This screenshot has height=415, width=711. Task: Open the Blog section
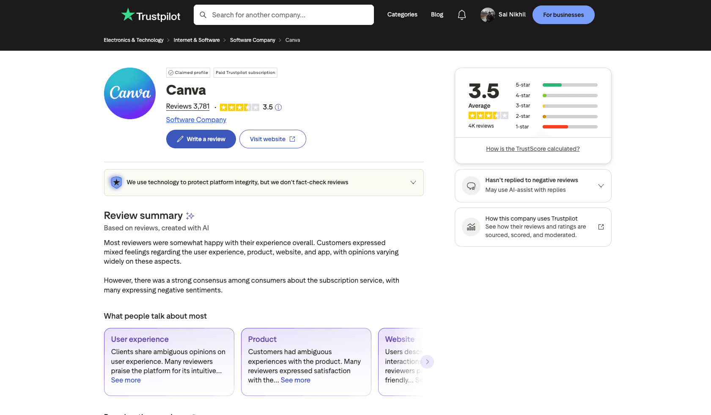pyautogui.click(x=437, y=14)
